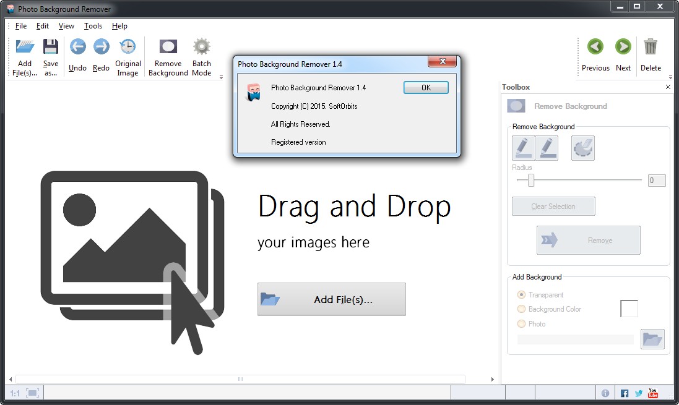Click the Clear Selection button
This screenshot has height=405, width=679.
pos(553,207)
